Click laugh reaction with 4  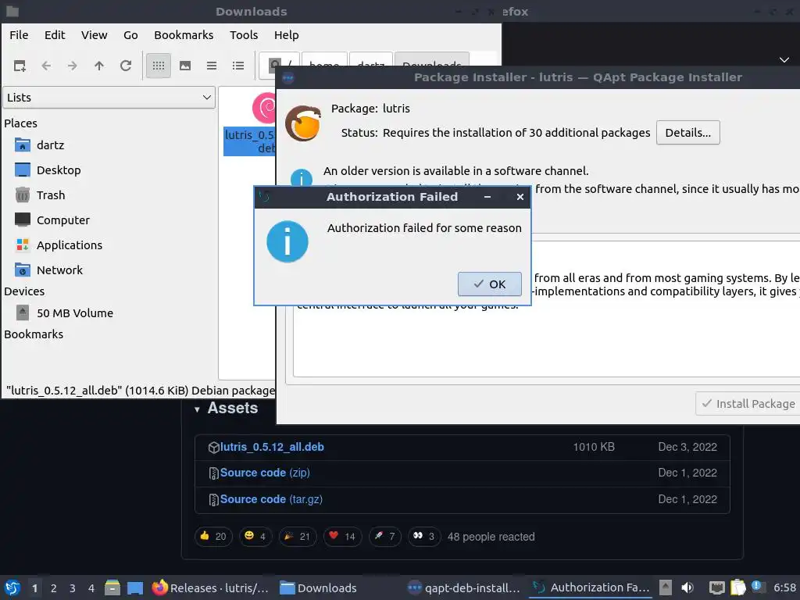[255, 536]
